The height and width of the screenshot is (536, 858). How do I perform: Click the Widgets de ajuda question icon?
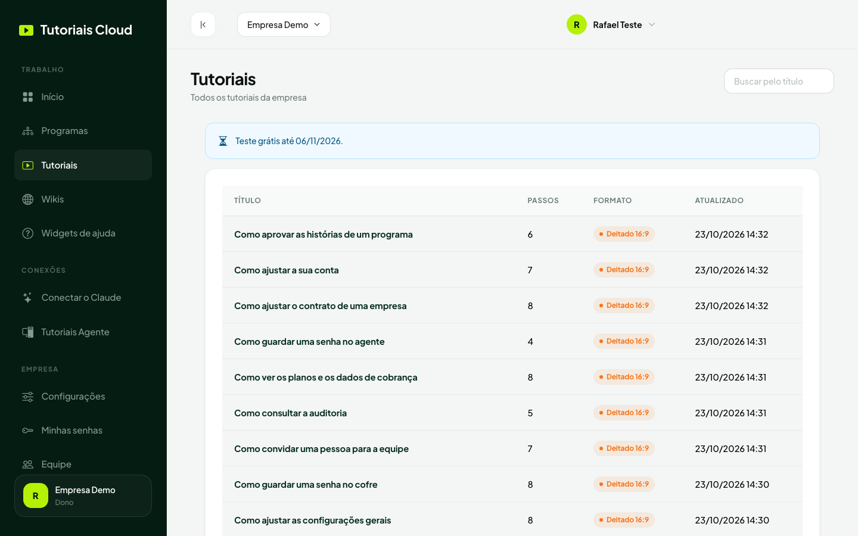[x=28, y=233]
